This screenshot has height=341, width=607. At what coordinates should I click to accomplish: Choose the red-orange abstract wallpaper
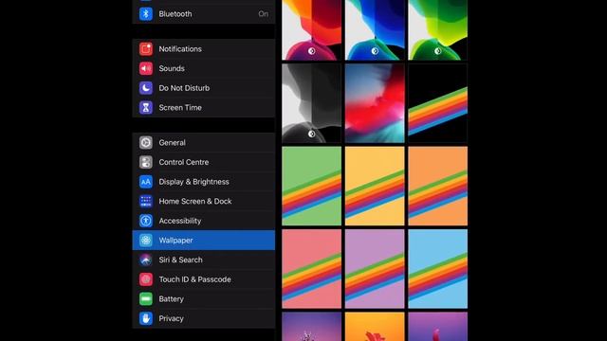(x=312, y=29)
